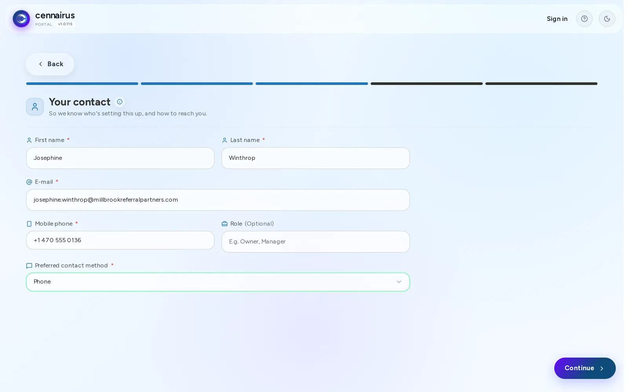
Task: Click the Sign in link
Action: [557, 19]
